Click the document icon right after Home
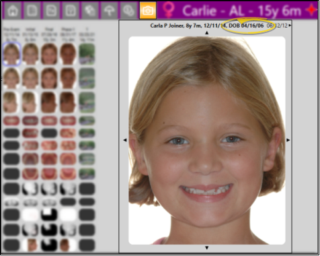The height and width of the screenshot is (256, 320). [x=32, y=10]
